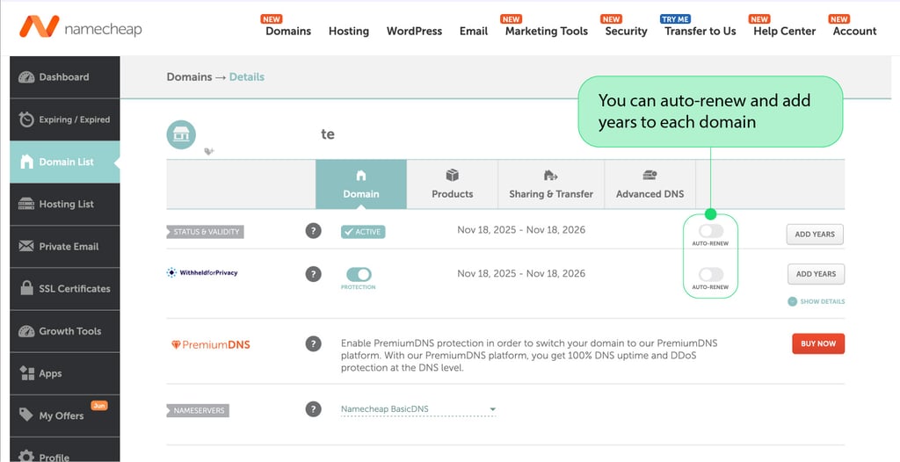The image size is (900, 462).
Task: Click help icon for WithheldforPrivacy
Action: [x=313, y=274]
